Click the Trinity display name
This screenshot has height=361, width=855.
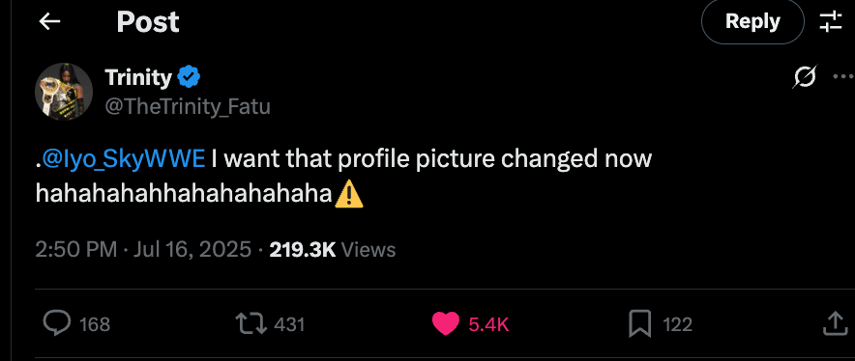point(138,77)
